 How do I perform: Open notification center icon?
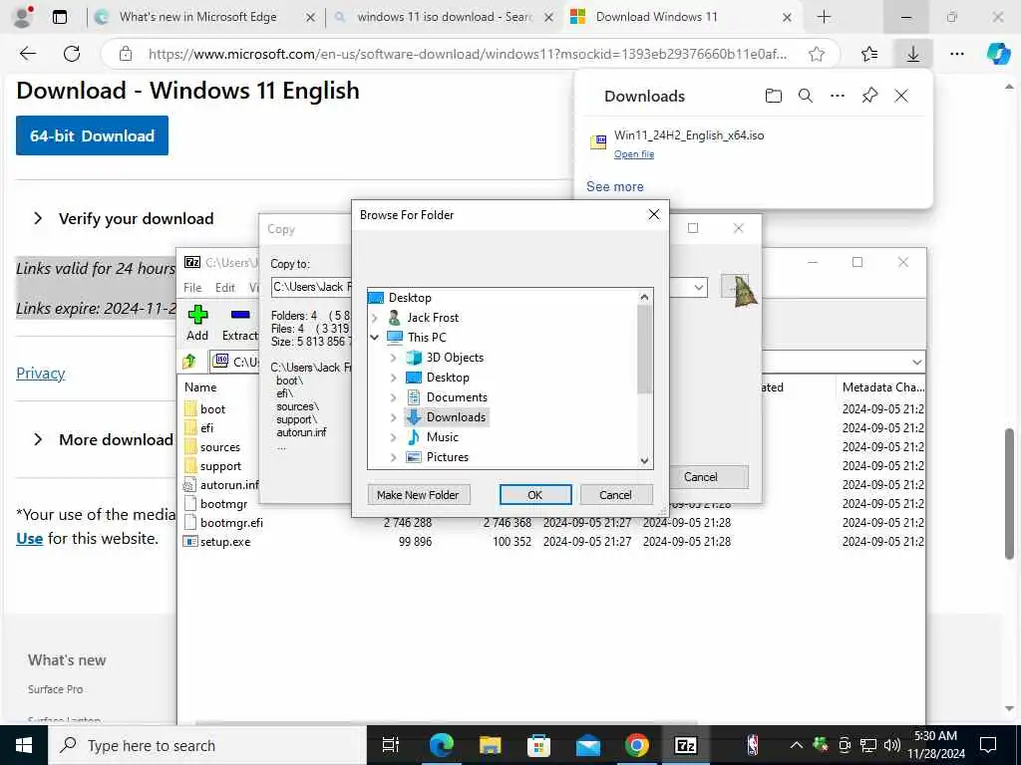coord(988,745)
